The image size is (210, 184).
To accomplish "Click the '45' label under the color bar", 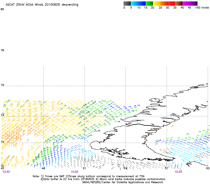I will coord(189,8).
